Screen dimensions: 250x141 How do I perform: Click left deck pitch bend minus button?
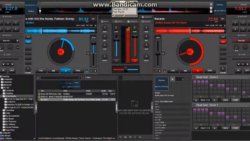pos(91,71)
